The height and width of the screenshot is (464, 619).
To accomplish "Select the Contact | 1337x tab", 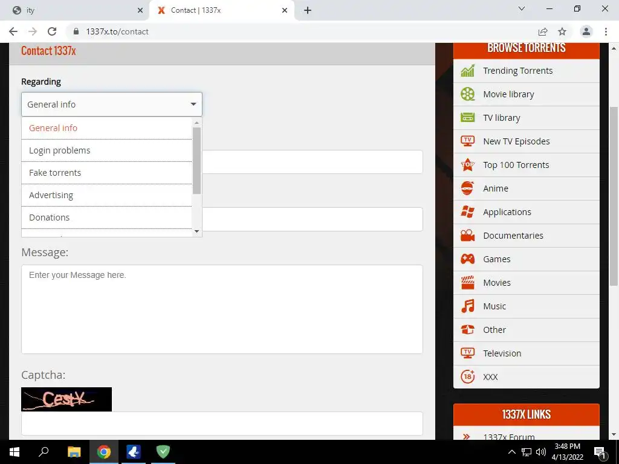I will point(221,11).
